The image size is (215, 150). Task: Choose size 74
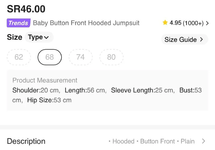point(81,57)
